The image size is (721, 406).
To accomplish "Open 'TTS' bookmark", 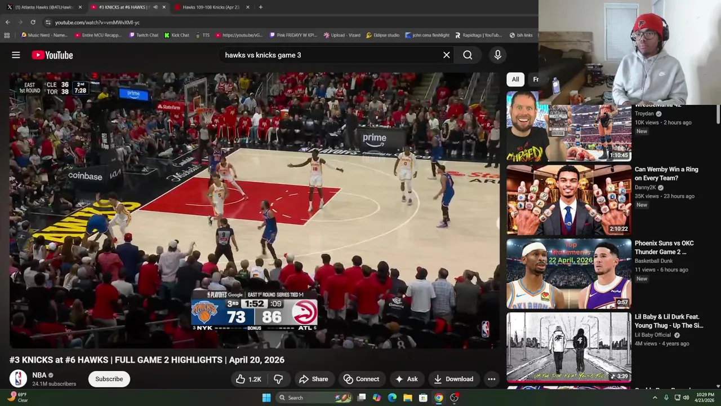I will tap(202, 35).
